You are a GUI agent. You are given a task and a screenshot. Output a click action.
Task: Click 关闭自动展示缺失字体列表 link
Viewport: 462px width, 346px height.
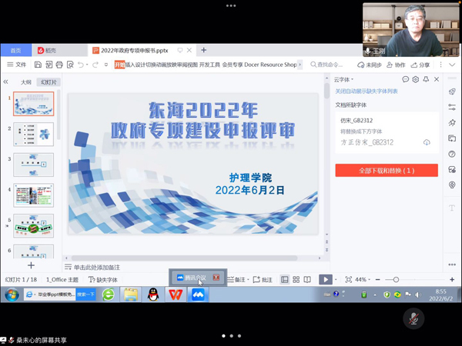(x=367, y=91)
